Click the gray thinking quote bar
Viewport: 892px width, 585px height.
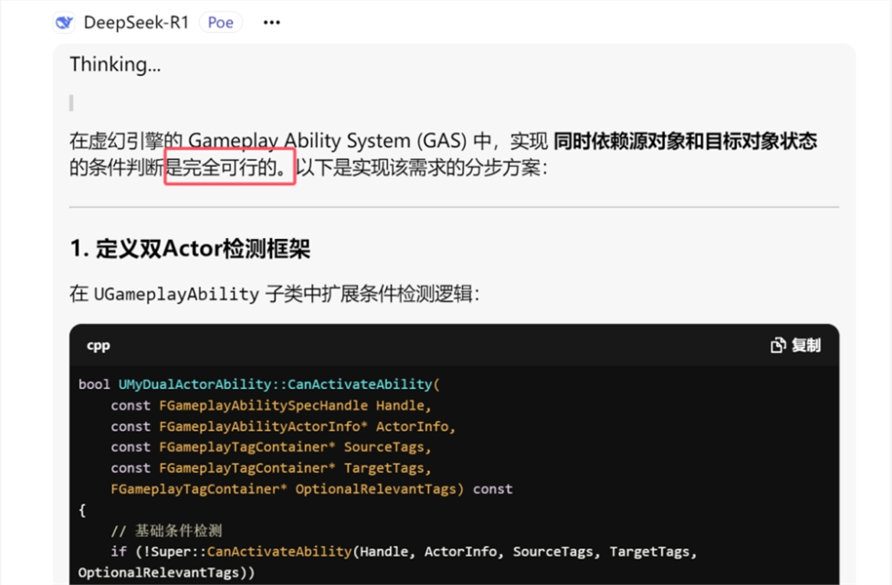pyautogui.click(x=71, y=103)
